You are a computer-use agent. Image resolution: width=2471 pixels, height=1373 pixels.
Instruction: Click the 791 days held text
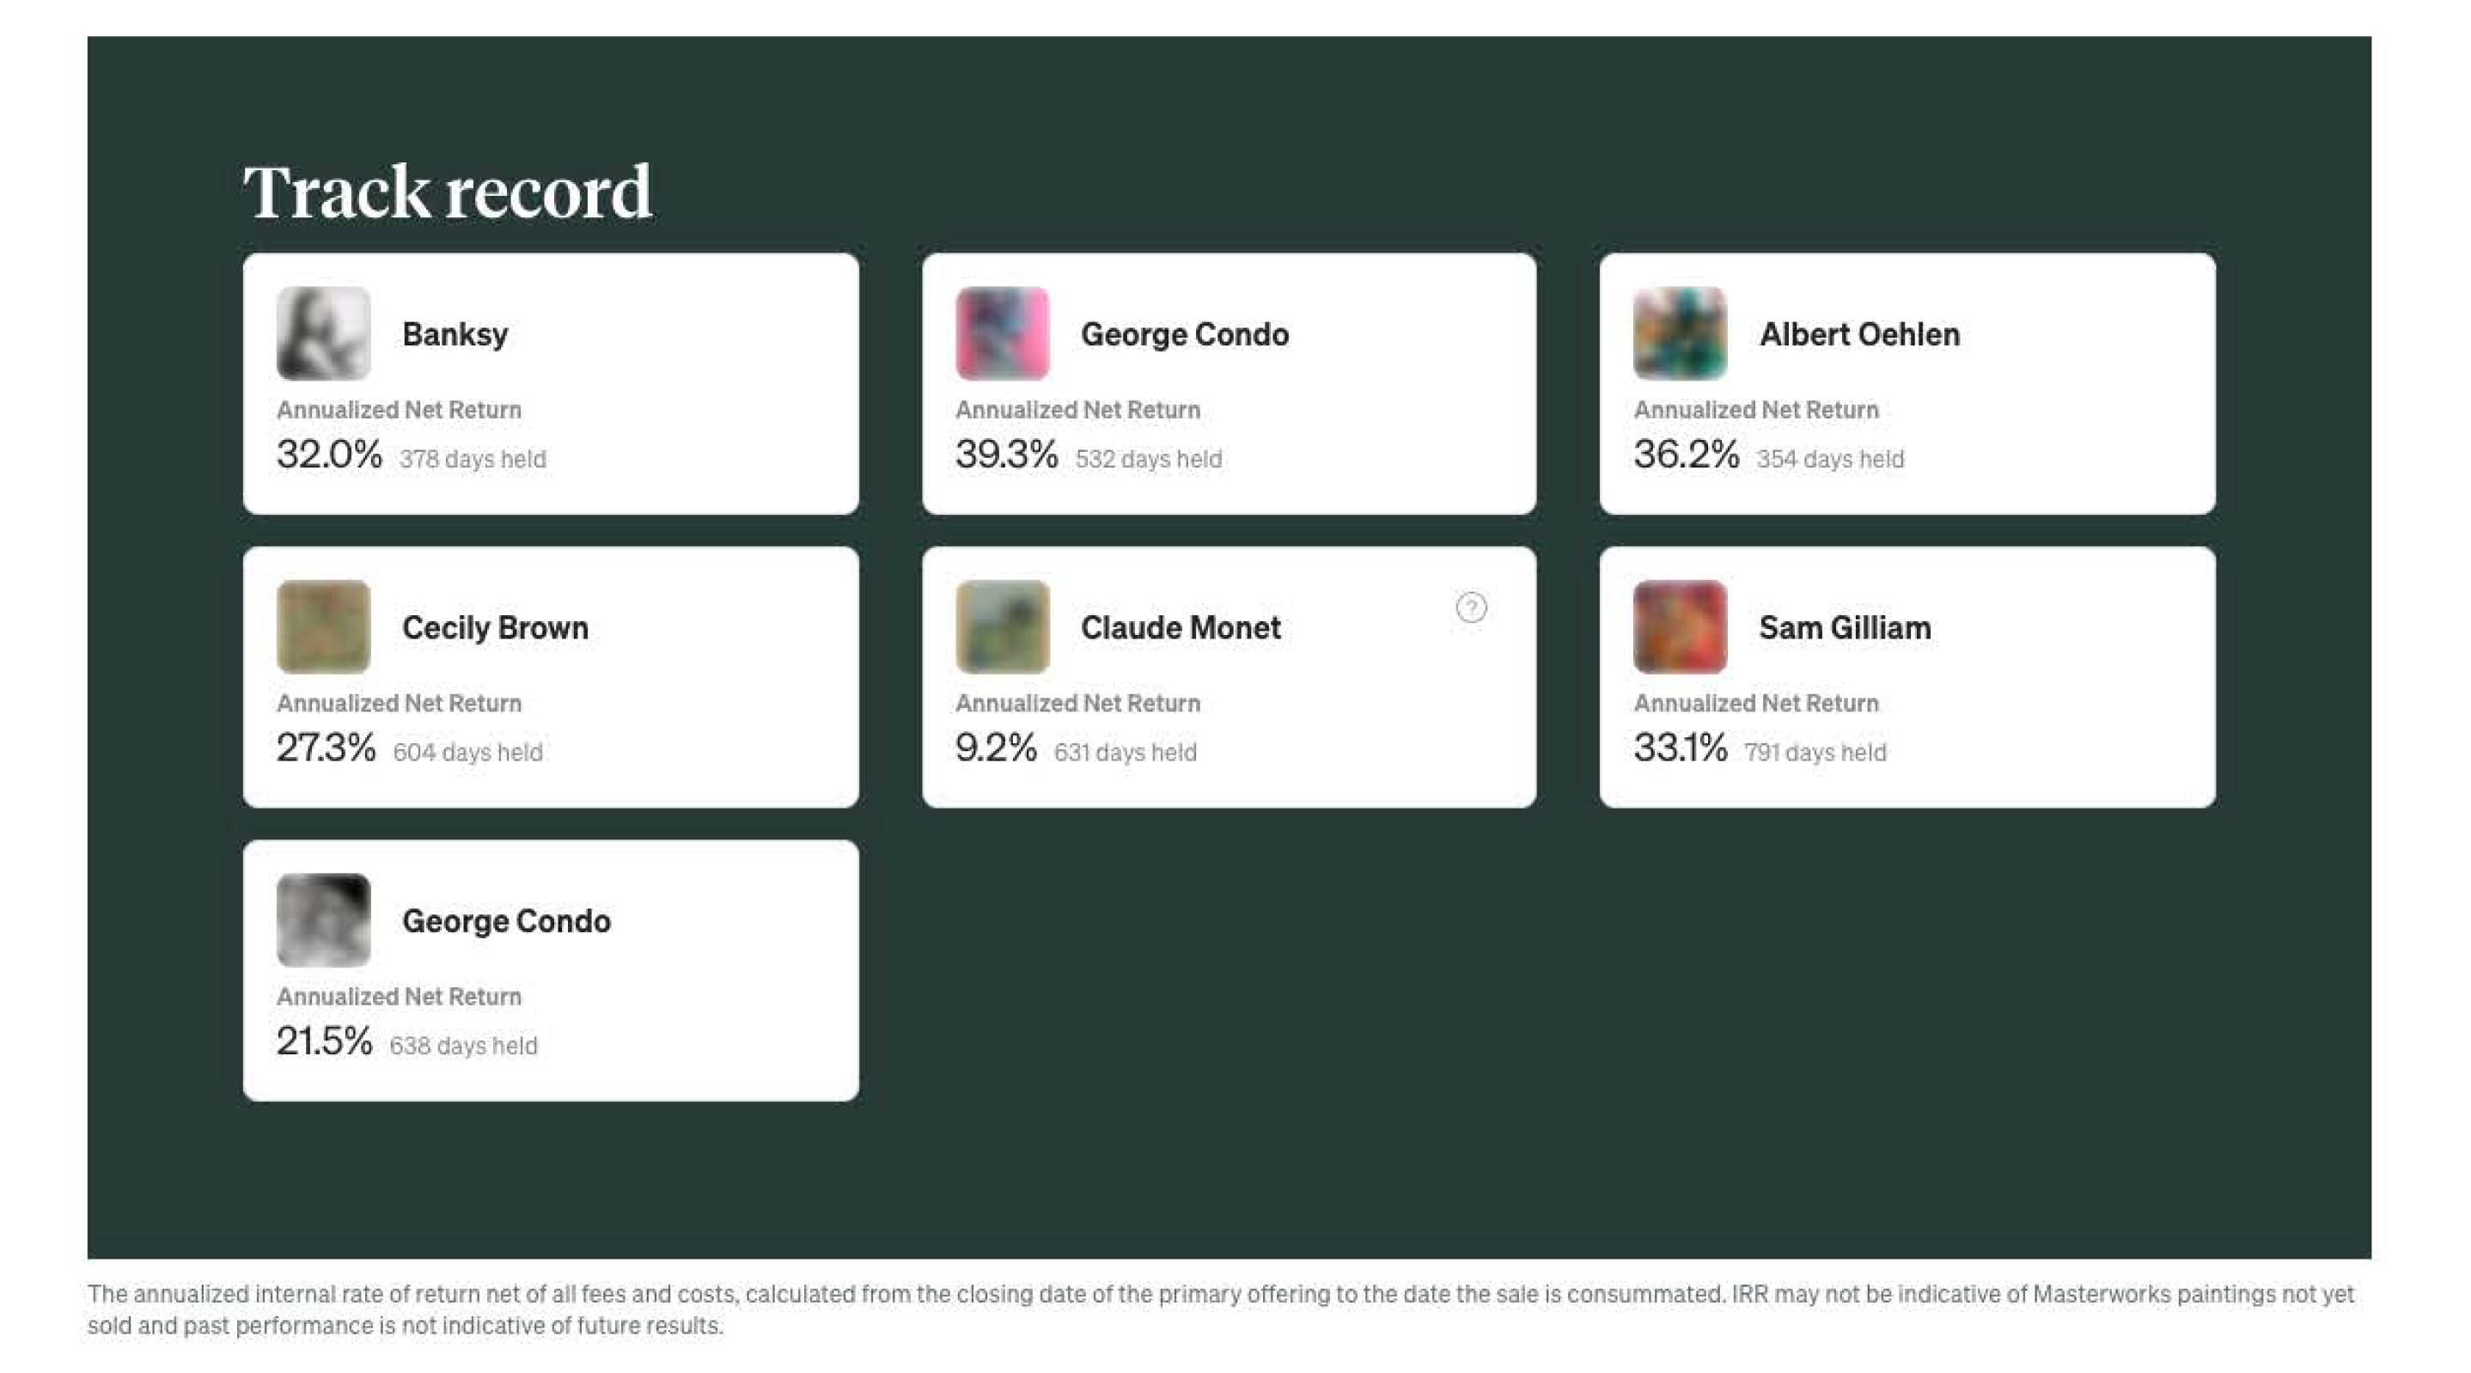coord(1815,752)
